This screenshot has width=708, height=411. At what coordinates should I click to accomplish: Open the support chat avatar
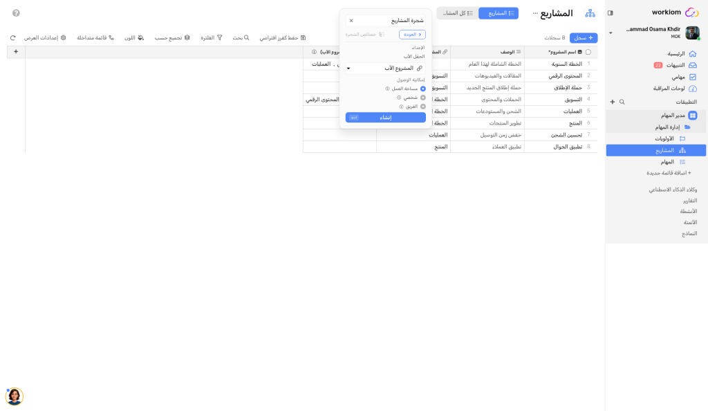(x=15, y=396)
